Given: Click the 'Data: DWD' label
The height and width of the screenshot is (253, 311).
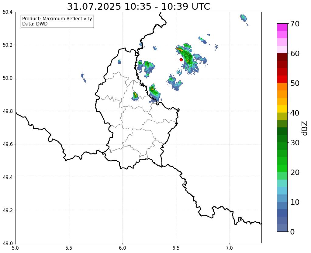Looking at the screenshot, I should coord(35,24).
